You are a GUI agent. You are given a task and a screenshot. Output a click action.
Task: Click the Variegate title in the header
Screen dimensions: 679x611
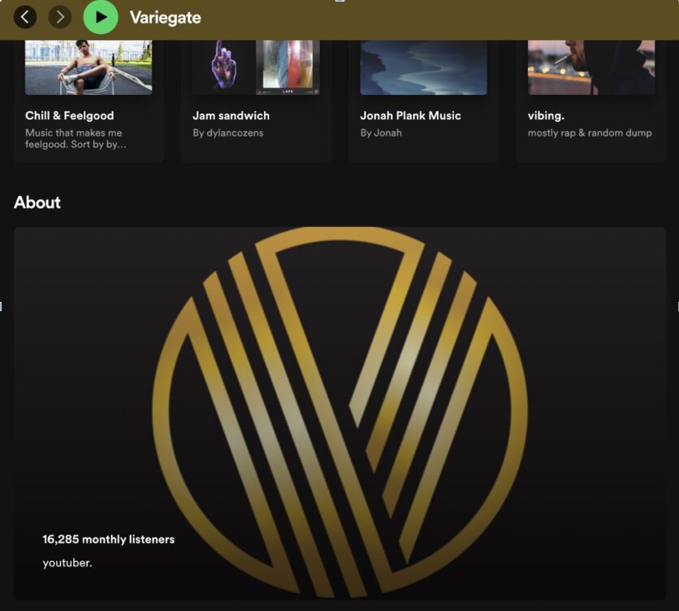(166, 18)
